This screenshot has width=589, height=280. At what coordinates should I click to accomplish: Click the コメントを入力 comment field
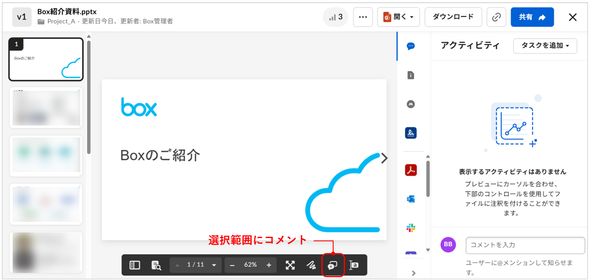click(x=525, y=245)
